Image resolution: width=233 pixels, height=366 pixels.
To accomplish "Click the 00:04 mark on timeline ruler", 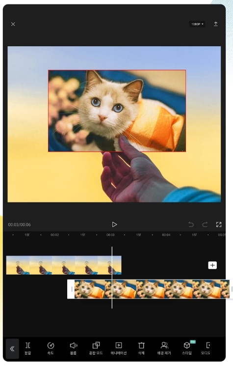I will [166, 235].
